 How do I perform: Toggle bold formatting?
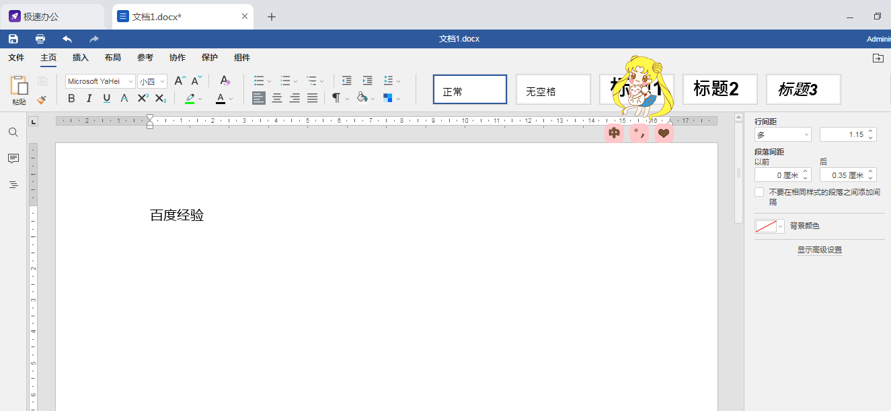(72, 99)
